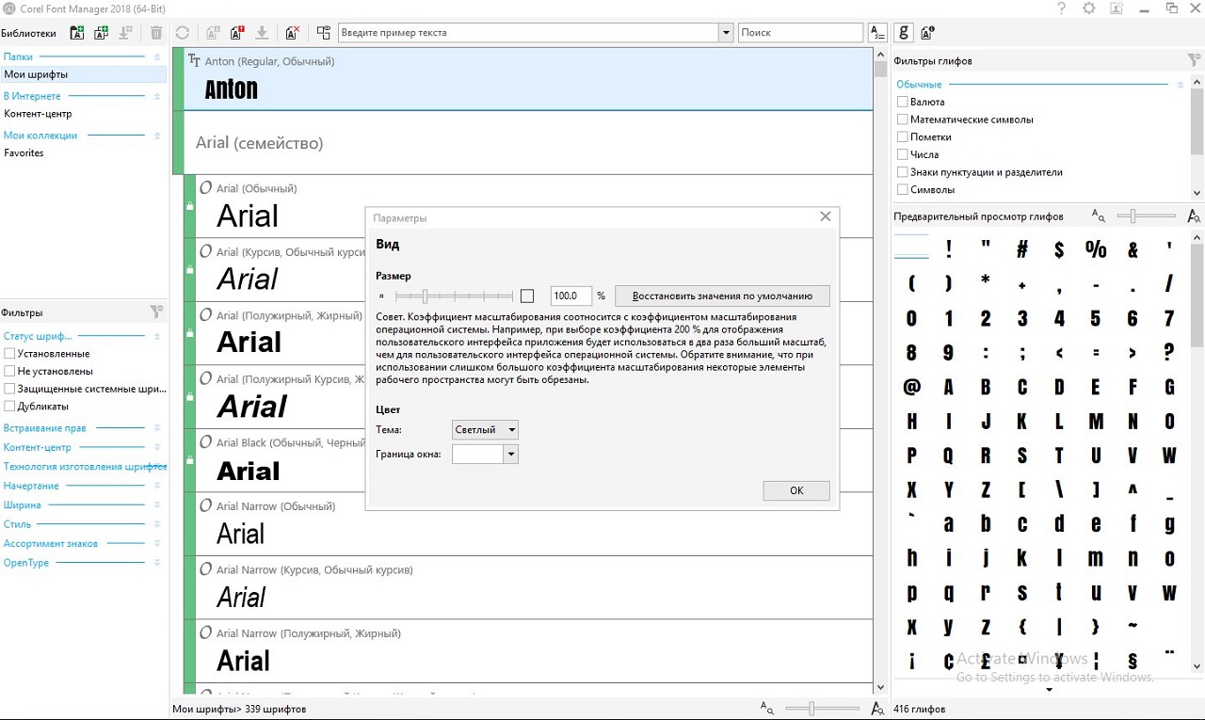Click the add folder icon in toolbar
The image size is (1205, 720).
click(x=77, y=33)
